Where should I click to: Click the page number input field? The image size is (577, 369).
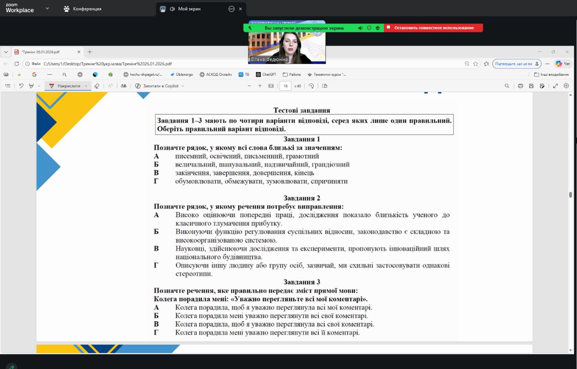[x=285, y=86]
